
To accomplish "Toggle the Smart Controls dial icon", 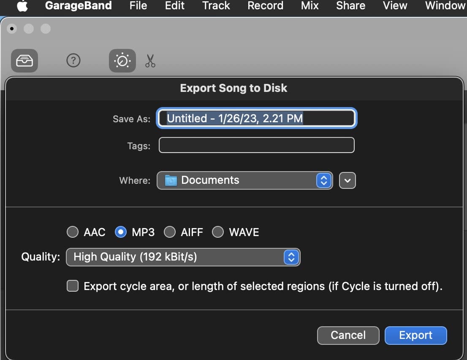I will click(122, 61).
